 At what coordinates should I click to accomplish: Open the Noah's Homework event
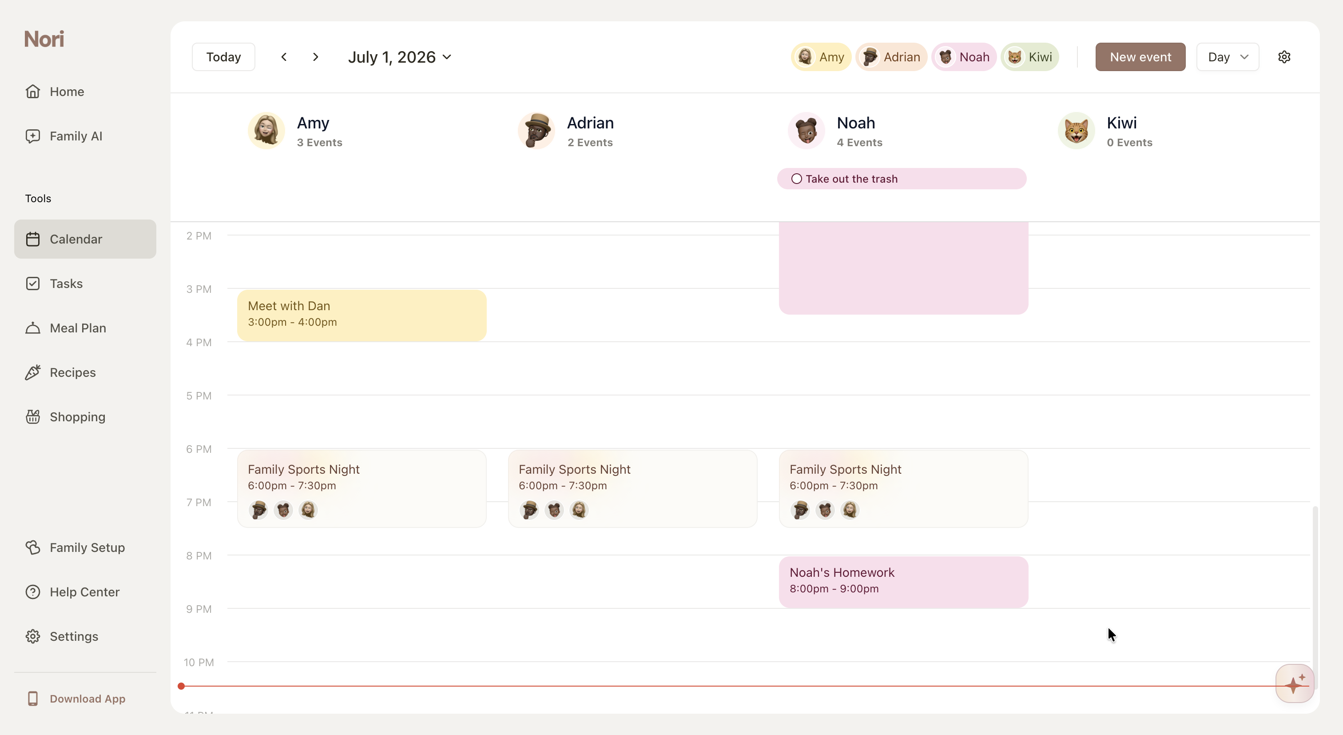(903, 582)
